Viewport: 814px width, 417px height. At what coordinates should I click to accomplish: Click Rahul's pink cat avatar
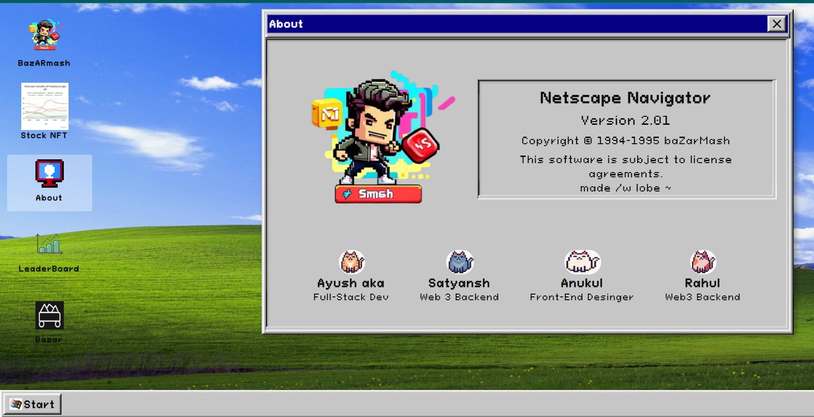[x=703, y=262]
